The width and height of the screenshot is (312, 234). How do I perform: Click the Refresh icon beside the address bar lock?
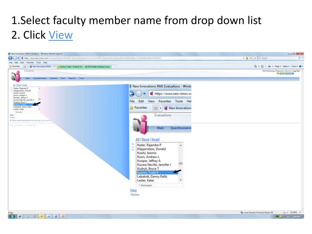pos(251,58)
